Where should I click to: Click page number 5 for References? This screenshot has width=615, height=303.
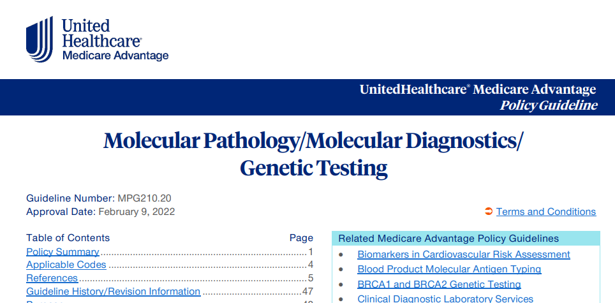311,278
